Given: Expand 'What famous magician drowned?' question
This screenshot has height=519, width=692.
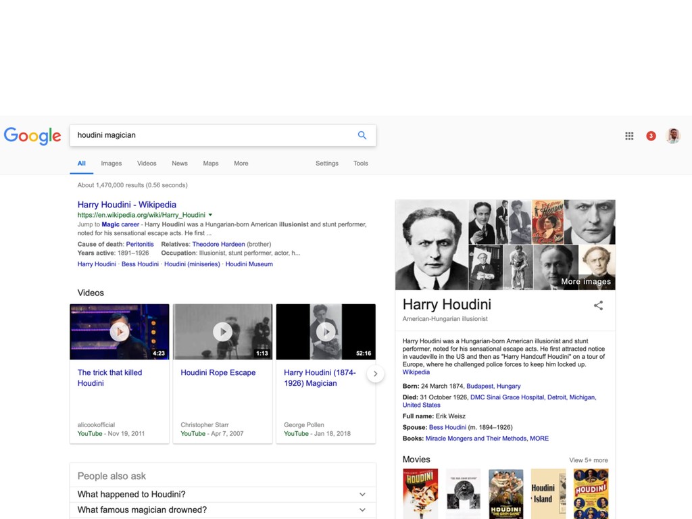Looking at the screenshot, I should pos(223,510).
